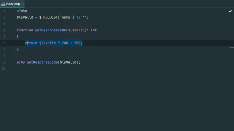Click line number 9 in the gutter
The image size is (234, 131).
point(4,62)
